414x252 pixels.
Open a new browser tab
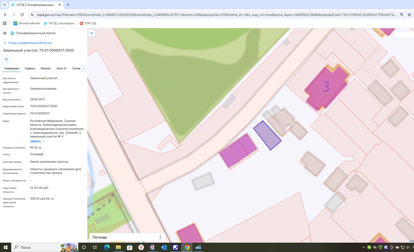point(68,5)
